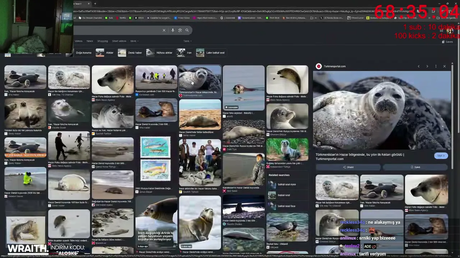Open the Netflix bookmark

(121, 18)
